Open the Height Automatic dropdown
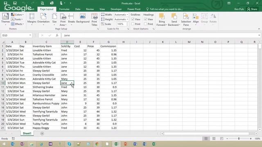This screenshot has width=262, height=147. (127, 19)
